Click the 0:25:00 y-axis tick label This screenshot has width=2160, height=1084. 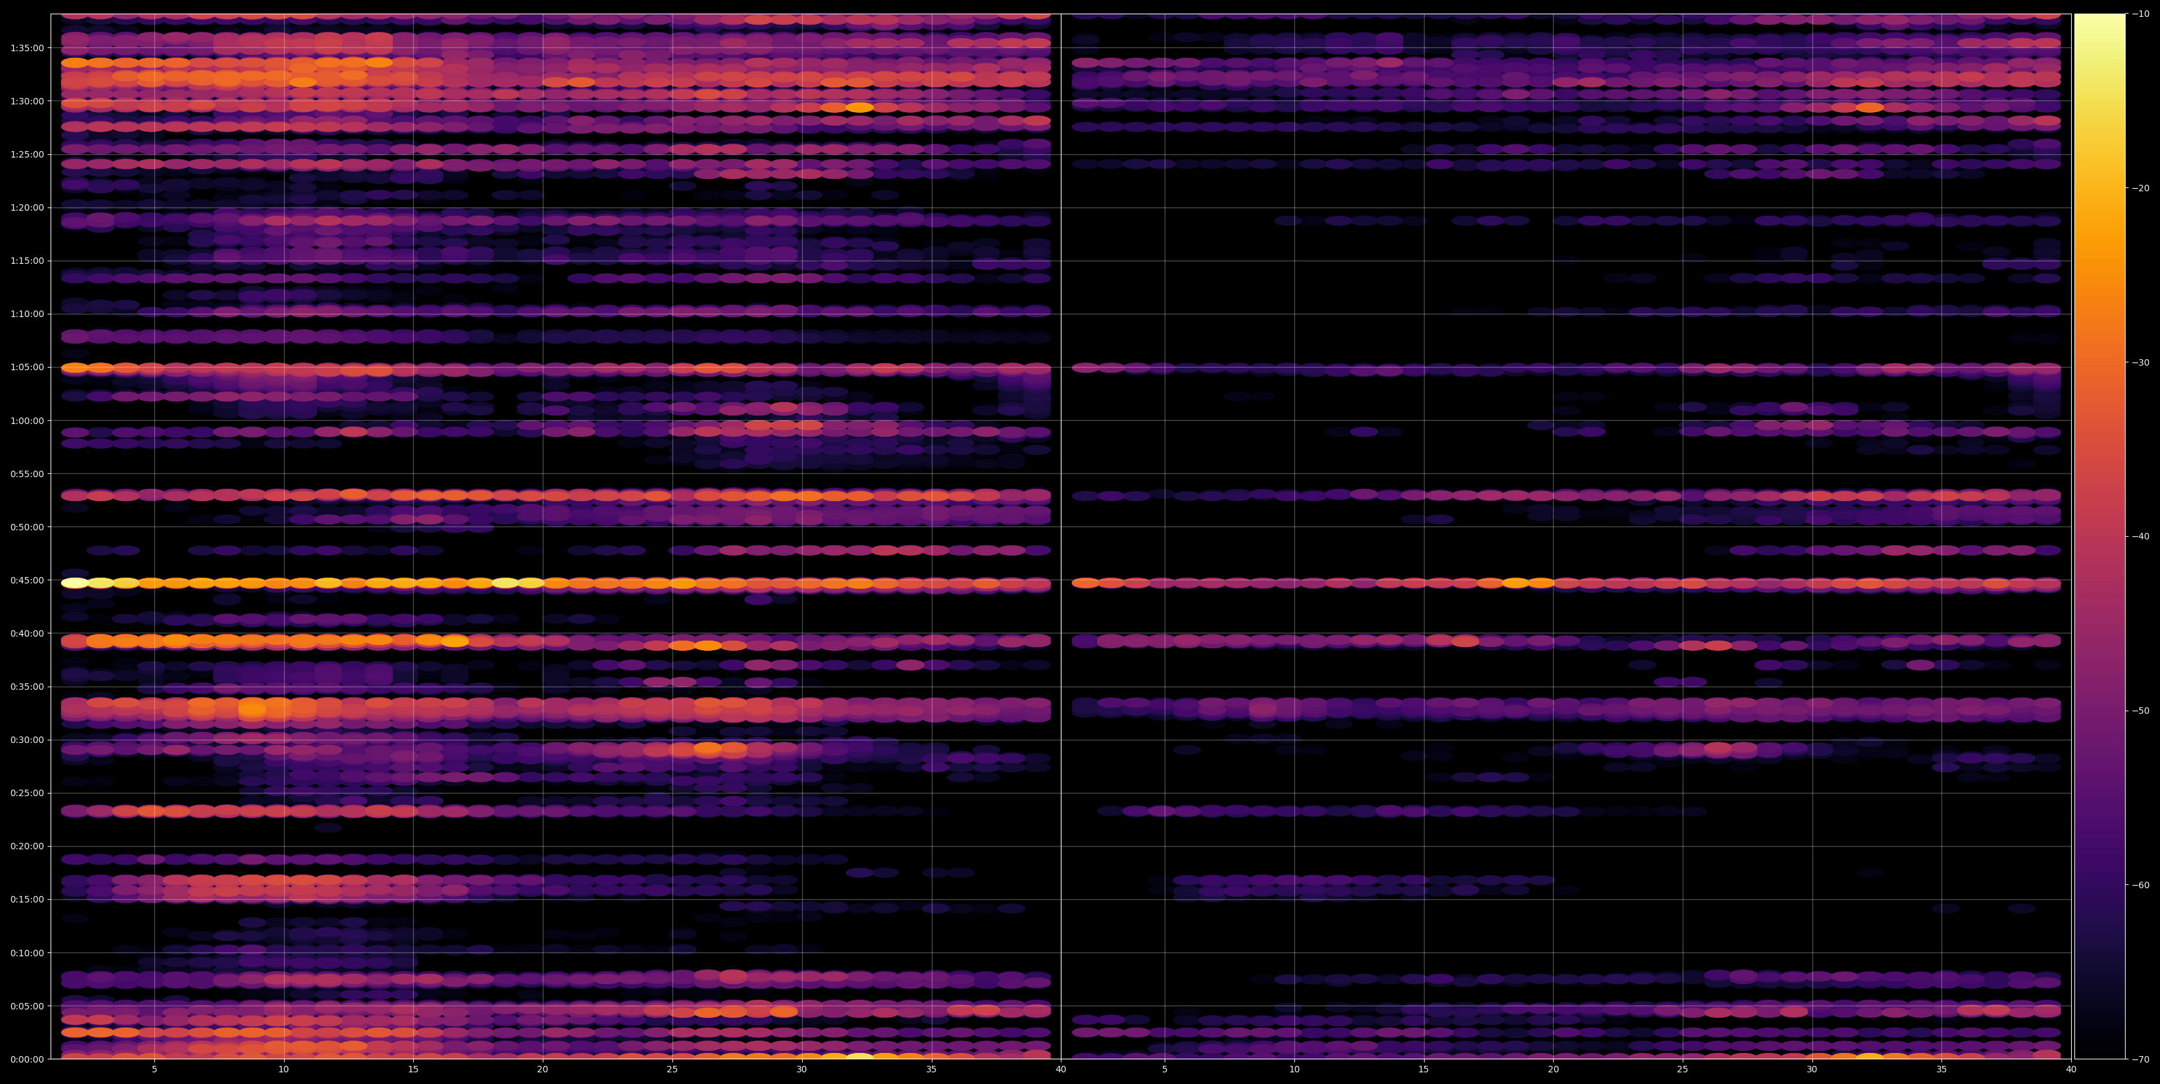(x=27, y=793)
